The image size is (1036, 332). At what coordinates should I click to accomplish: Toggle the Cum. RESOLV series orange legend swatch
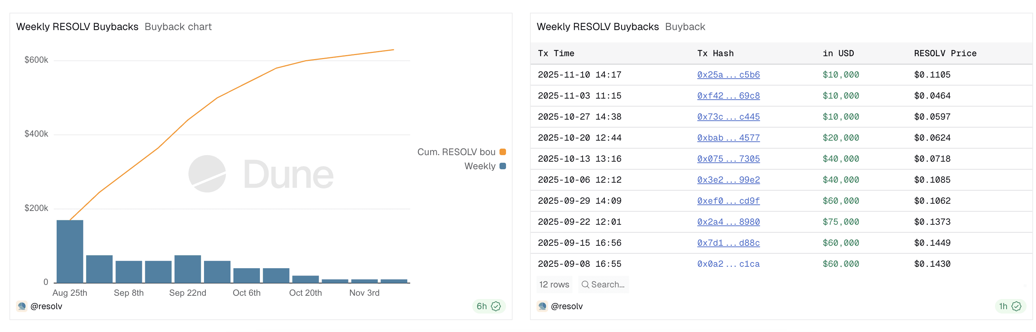pyautogui.click(x=503, y=152)
